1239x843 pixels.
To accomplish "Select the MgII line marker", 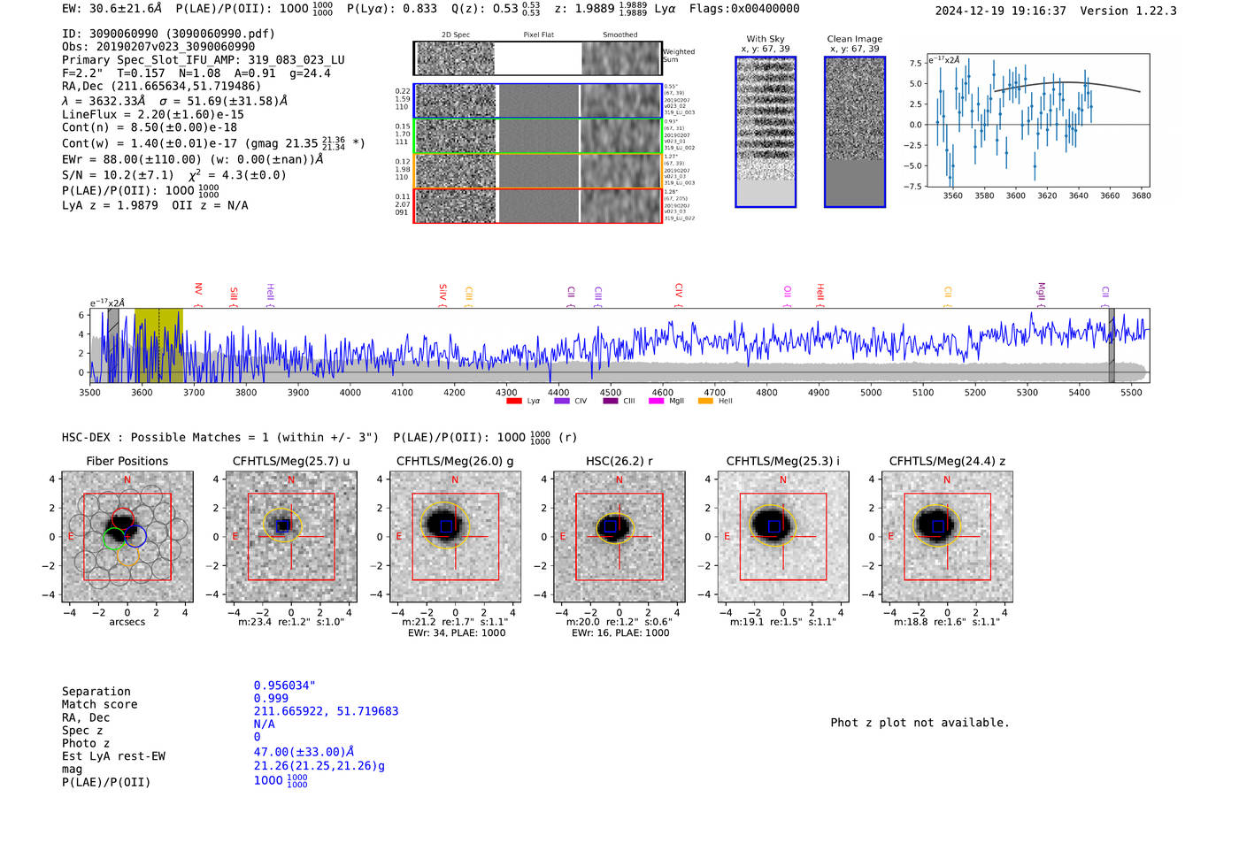I will [1042, 295].
